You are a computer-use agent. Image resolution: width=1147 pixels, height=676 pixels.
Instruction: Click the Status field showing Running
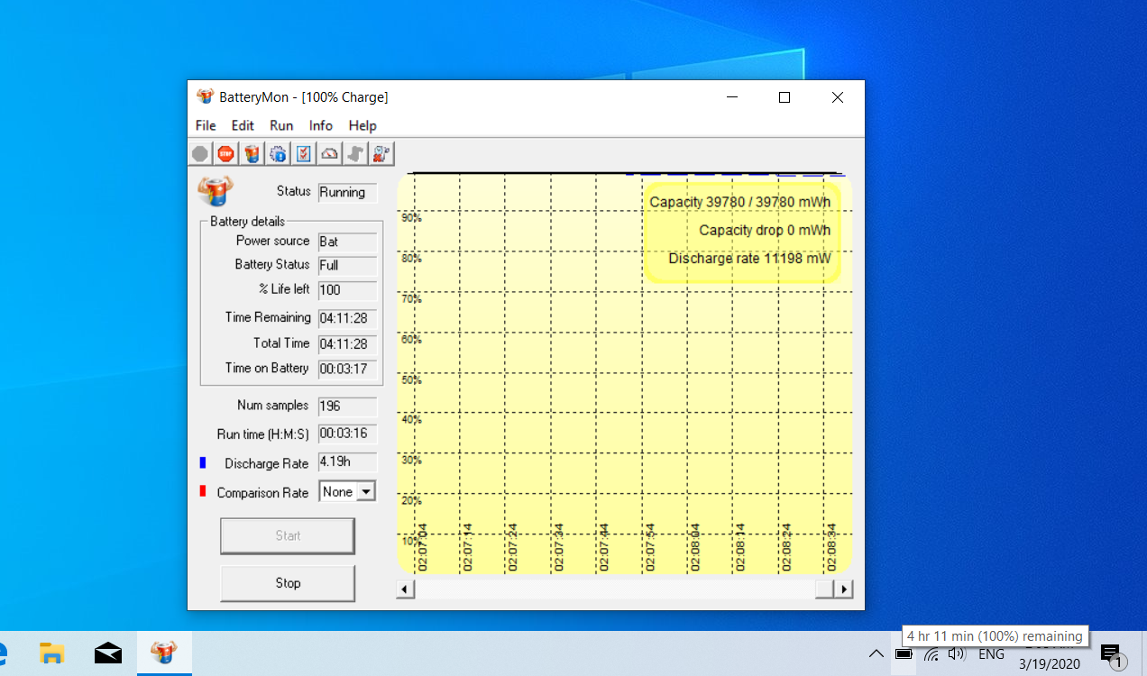click(347, 192)
